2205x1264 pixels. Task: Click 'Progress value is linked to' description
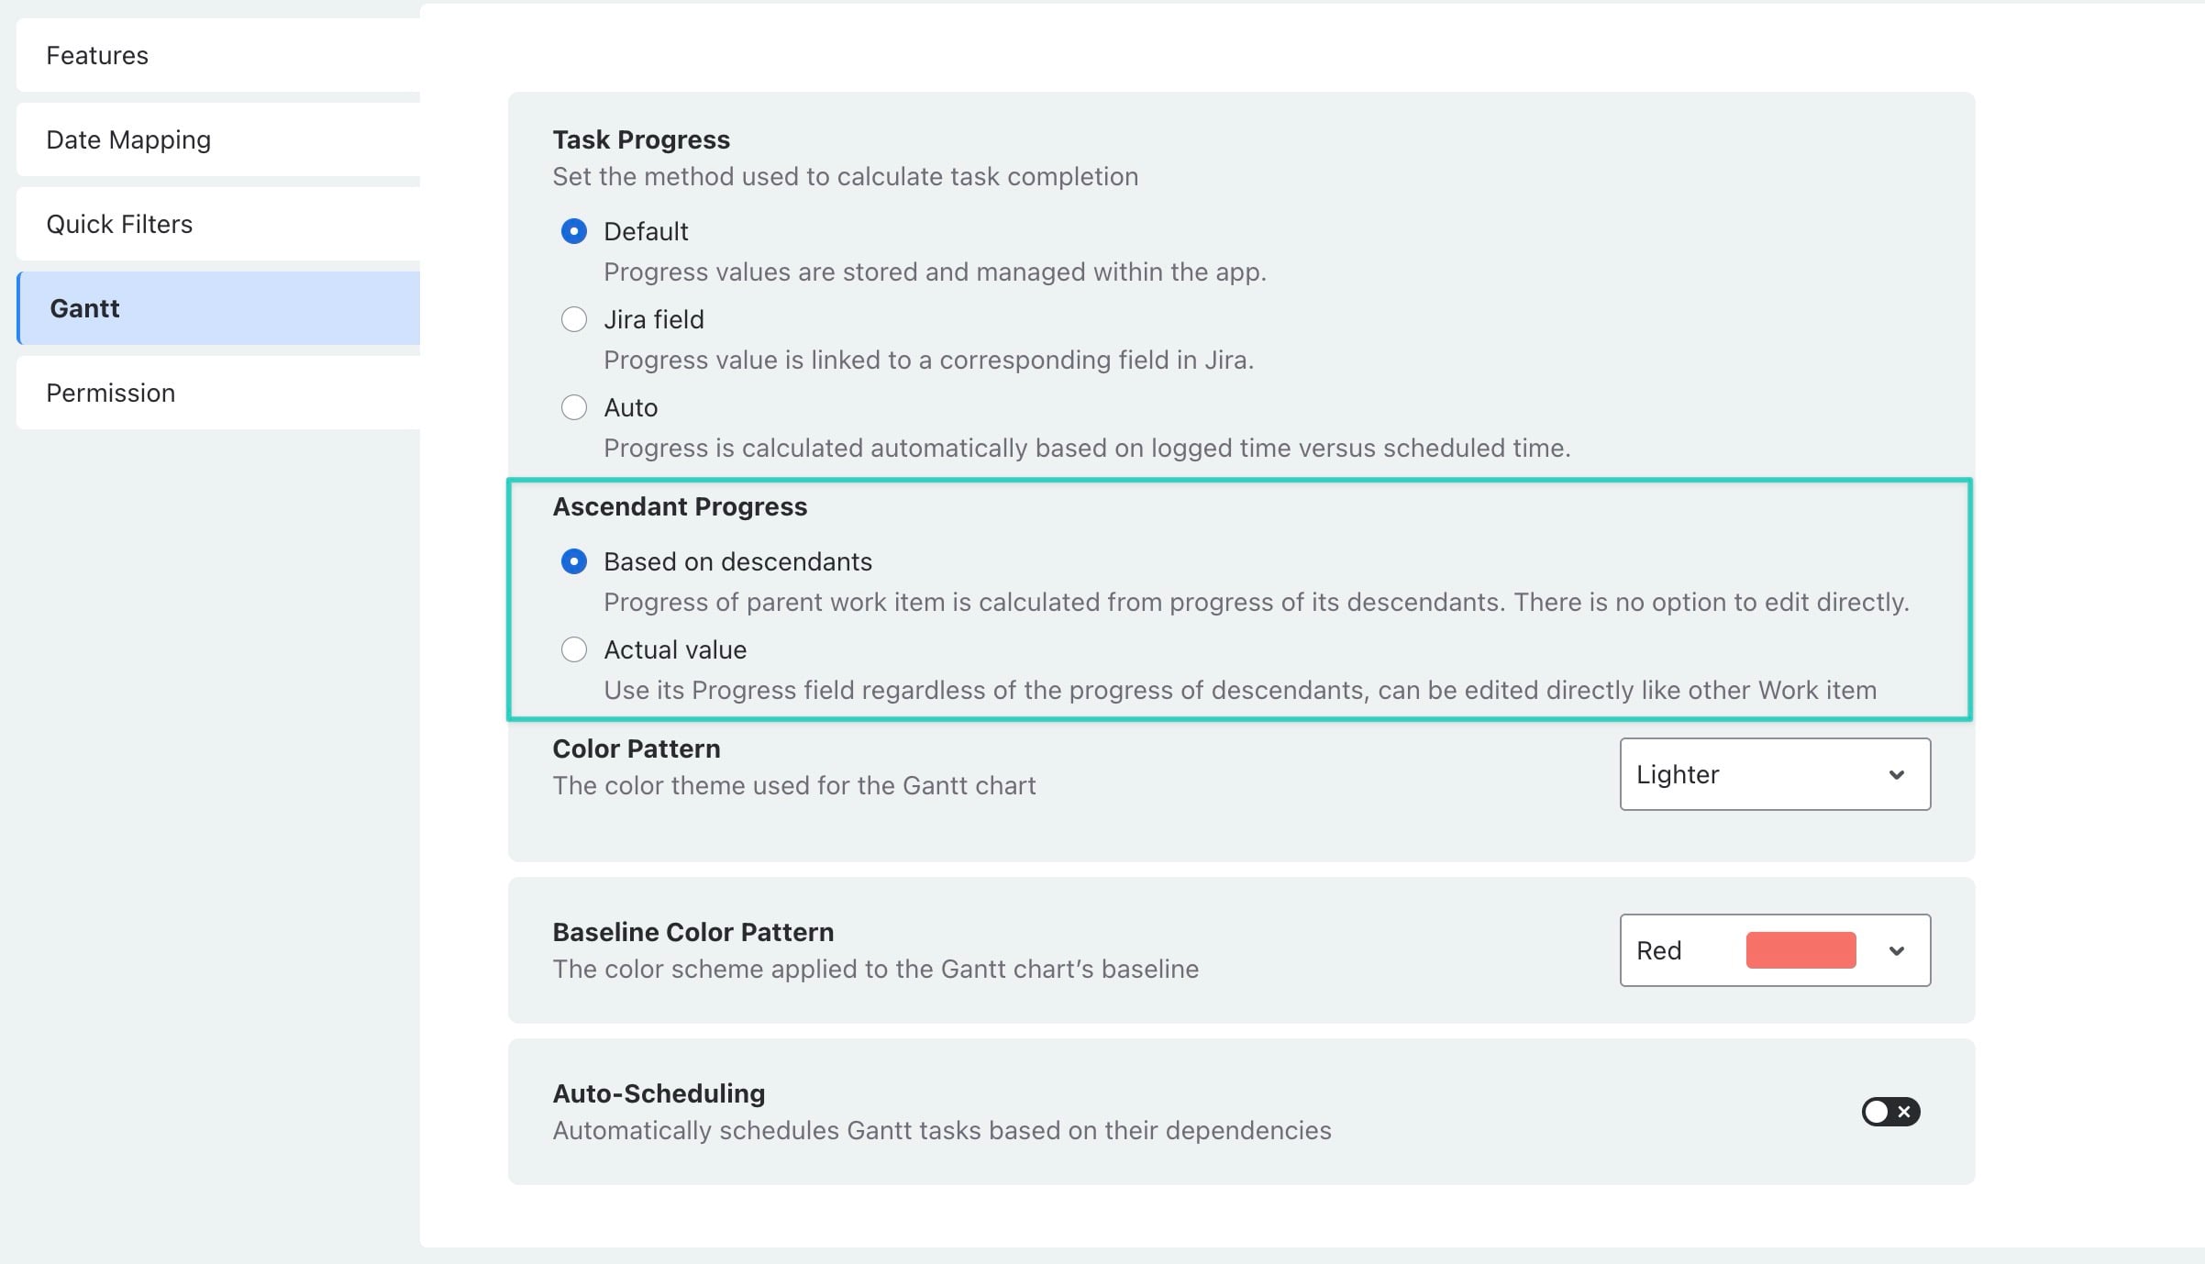click(928, 360)
